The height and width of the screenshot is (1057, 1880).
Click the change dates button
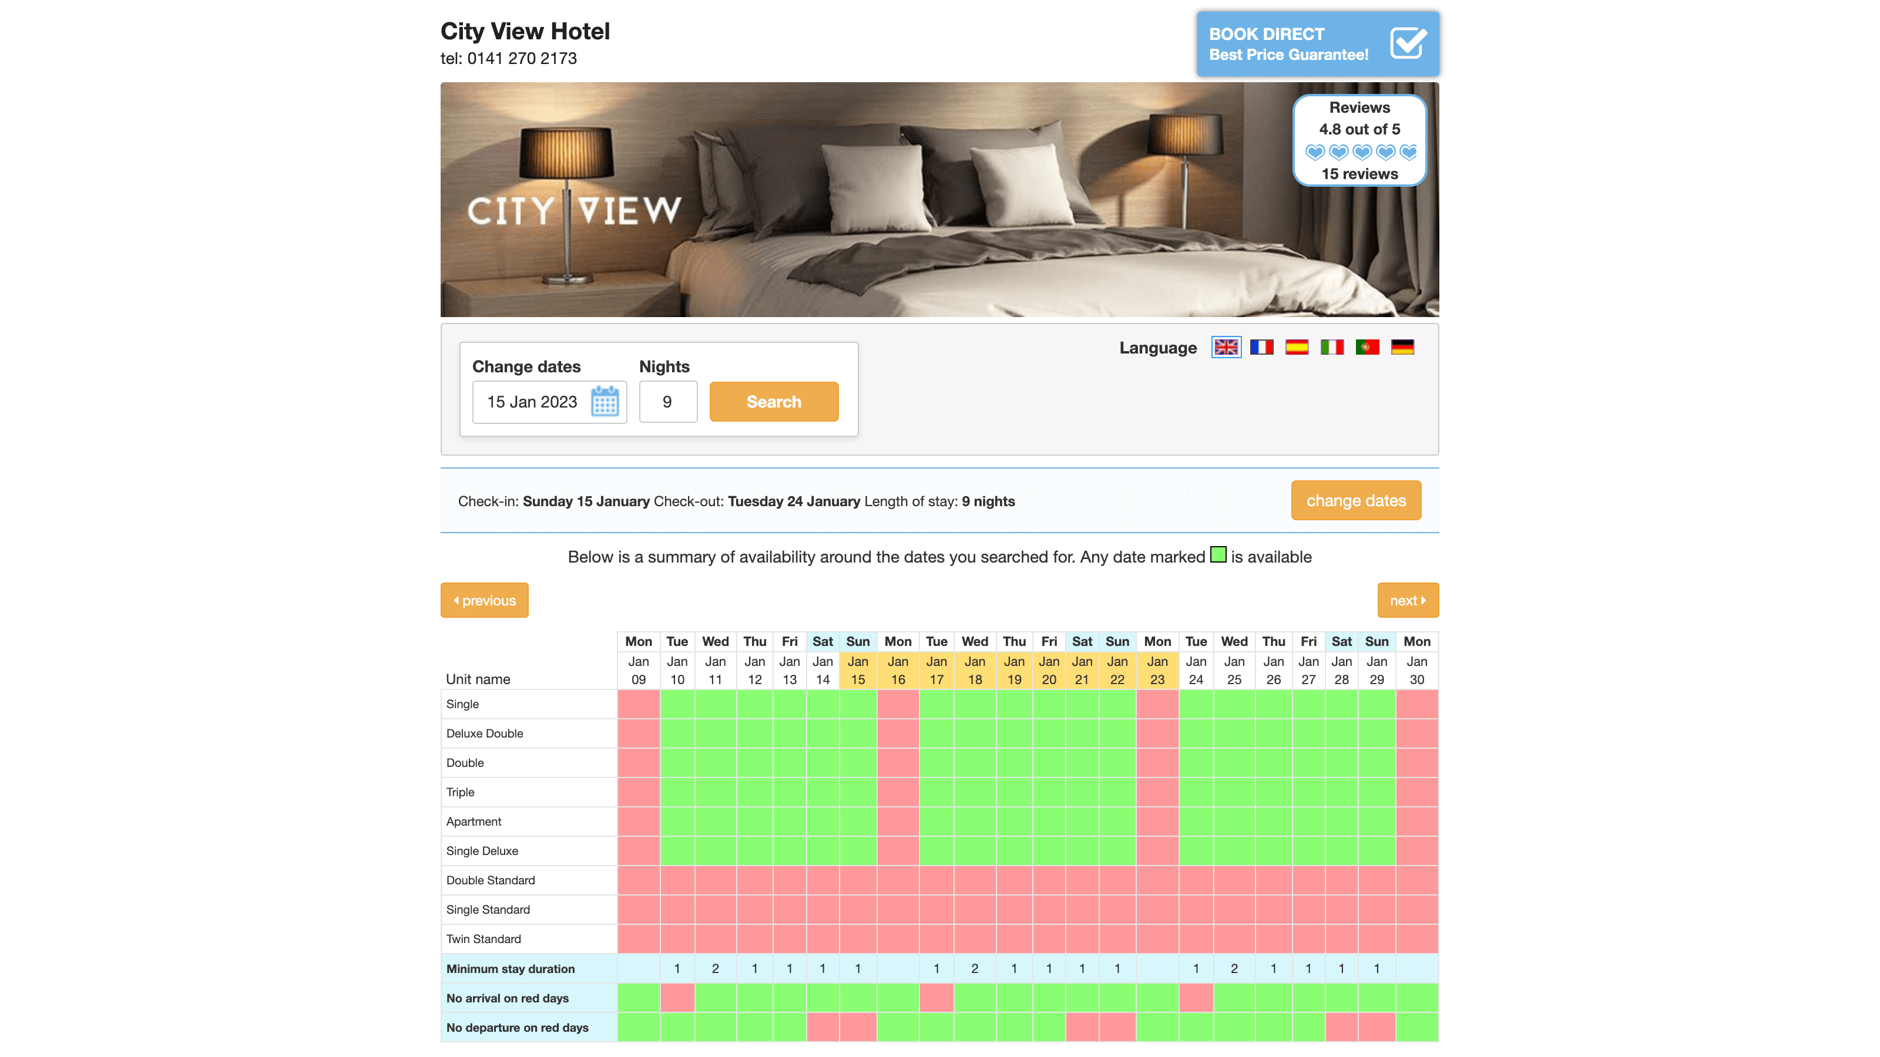click(x=1355, y=500)
